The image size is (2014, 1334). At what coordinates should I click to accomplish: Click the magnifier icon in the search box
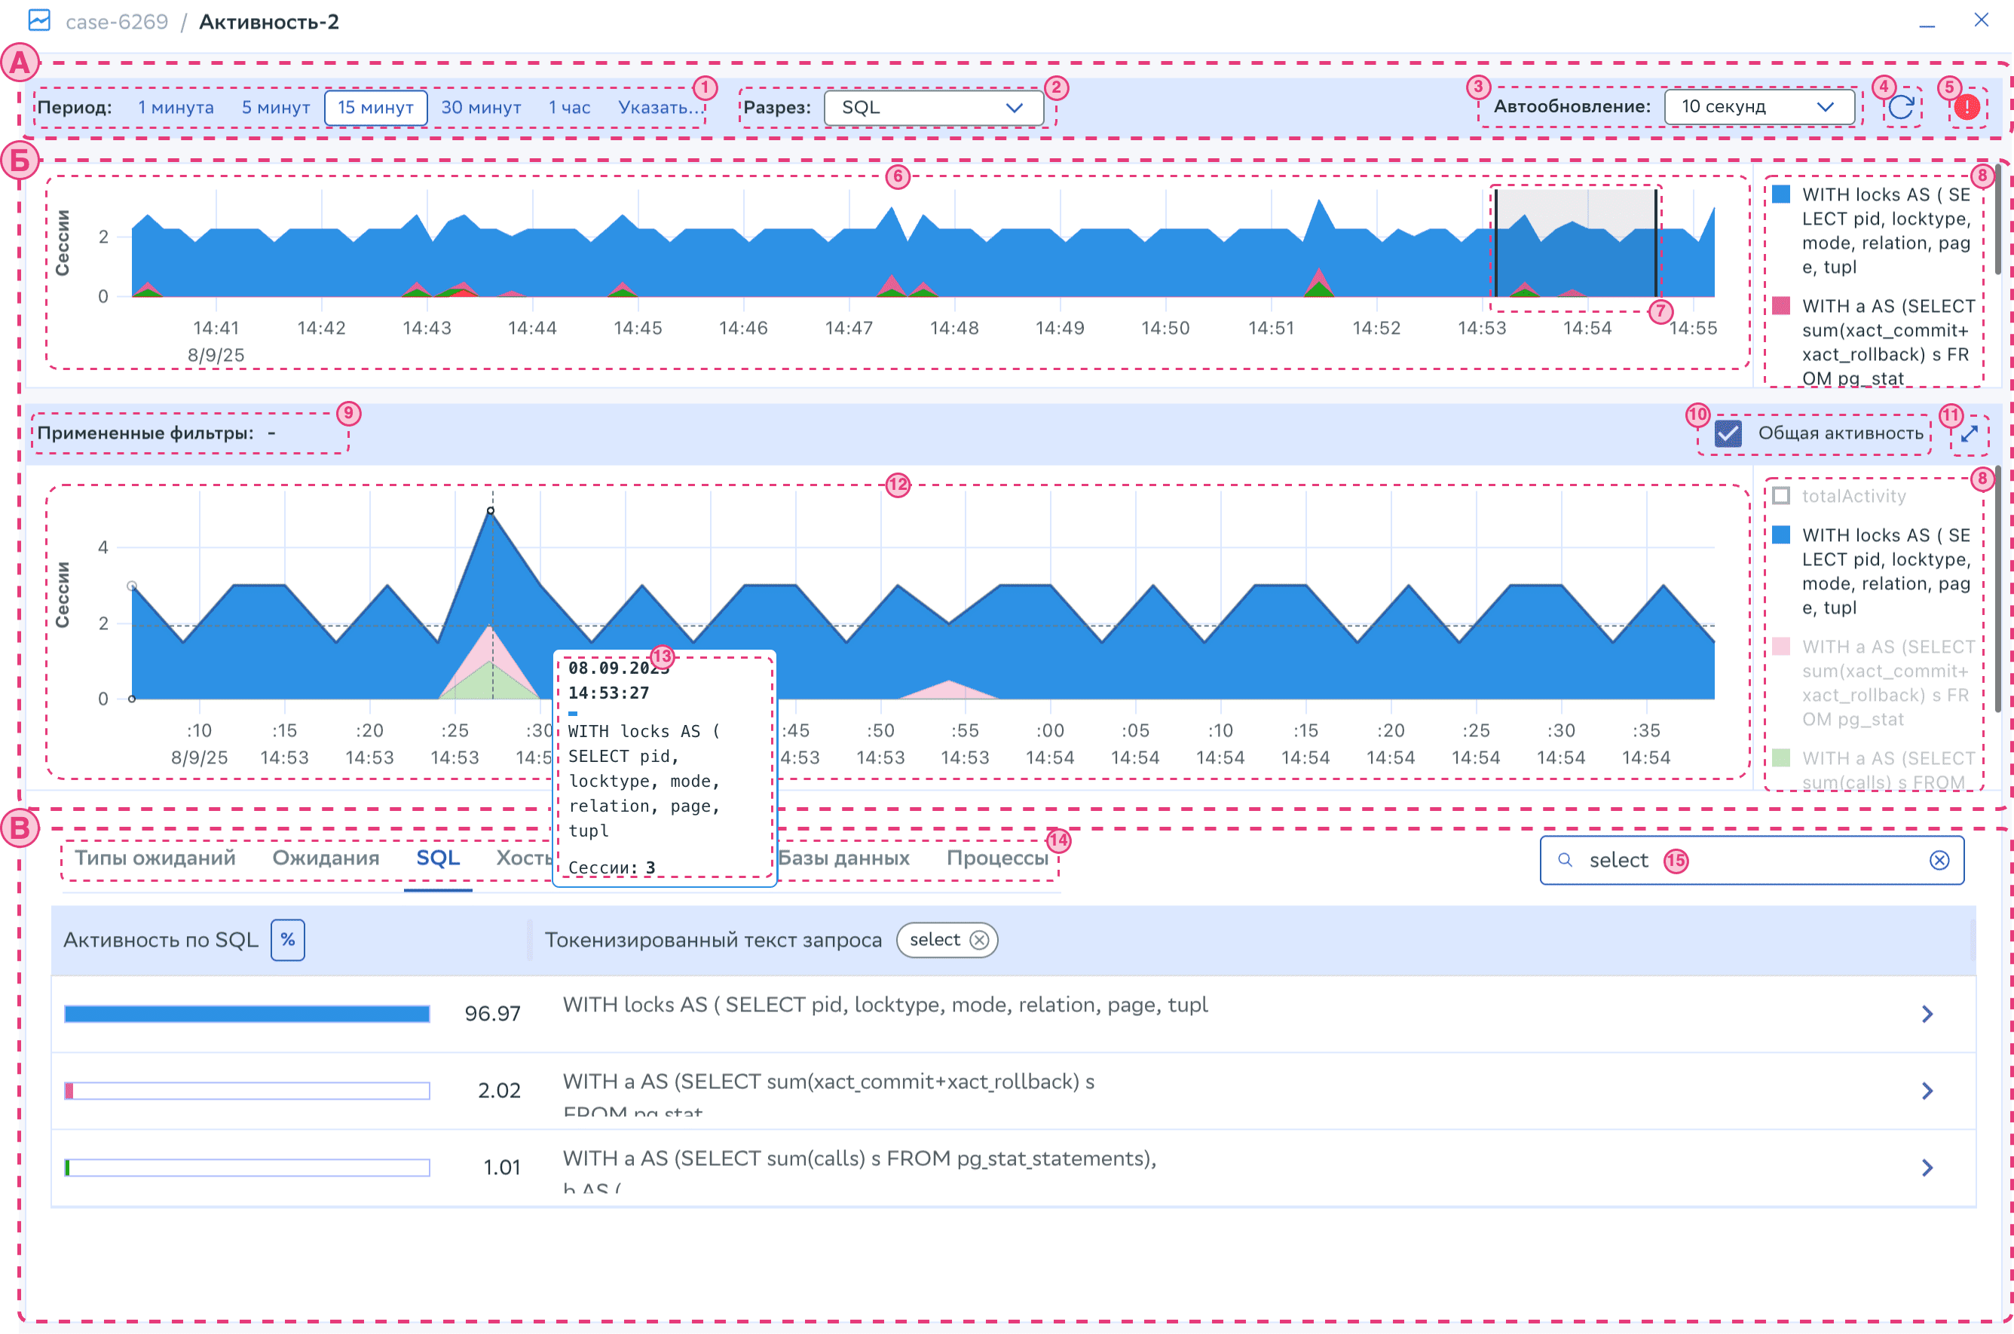[x=1565, y=860]
